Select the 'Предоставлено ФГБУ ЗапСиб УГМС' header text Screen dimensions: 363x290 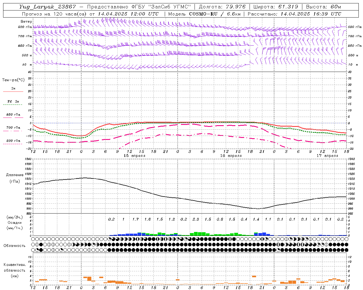pyautogui.click(x=139, y=7)
